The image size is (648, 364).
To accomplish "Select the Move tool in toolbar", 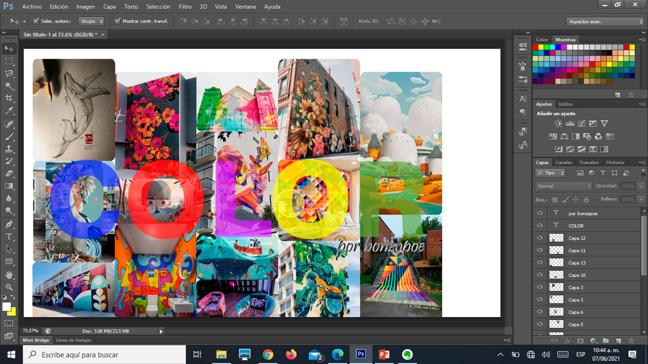I will (x=9, y=49).
